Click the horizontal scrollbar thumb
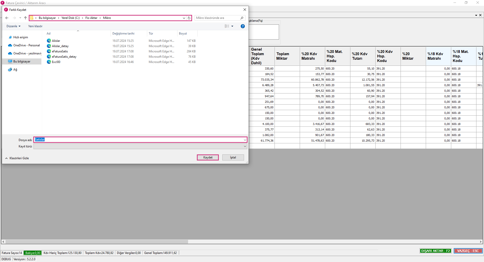Viewport: 484px width, 262px height. 97,242
